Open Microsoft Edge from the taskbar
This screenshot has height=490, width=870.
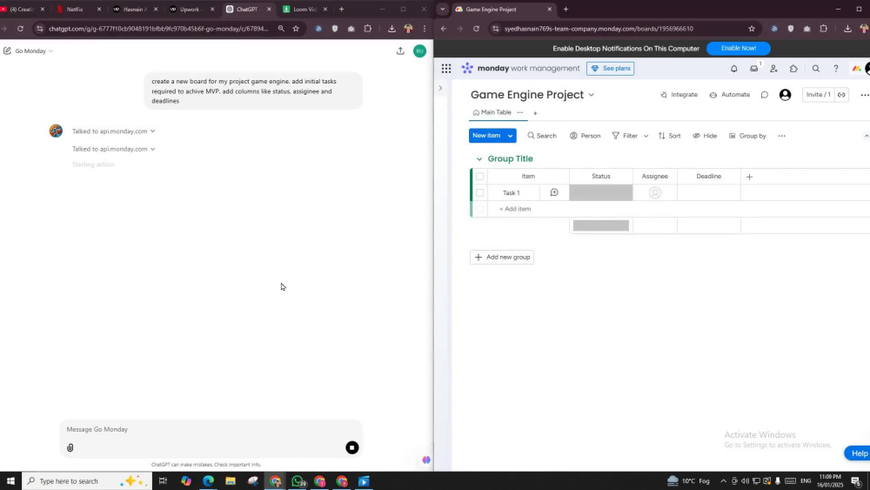pyautogui.click(x=208, y=481)
